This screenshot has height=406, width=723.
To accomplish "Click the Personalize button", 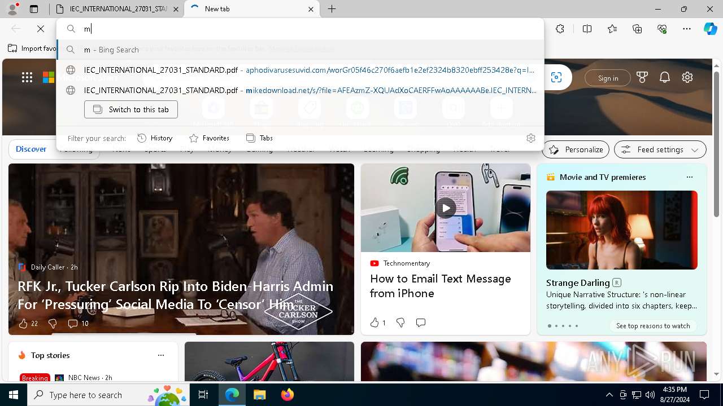I will click(576, 149).
